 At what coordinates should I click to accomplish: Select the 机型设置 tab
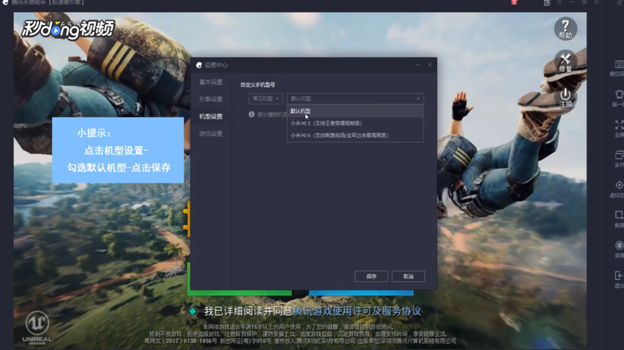click(211, 116)
